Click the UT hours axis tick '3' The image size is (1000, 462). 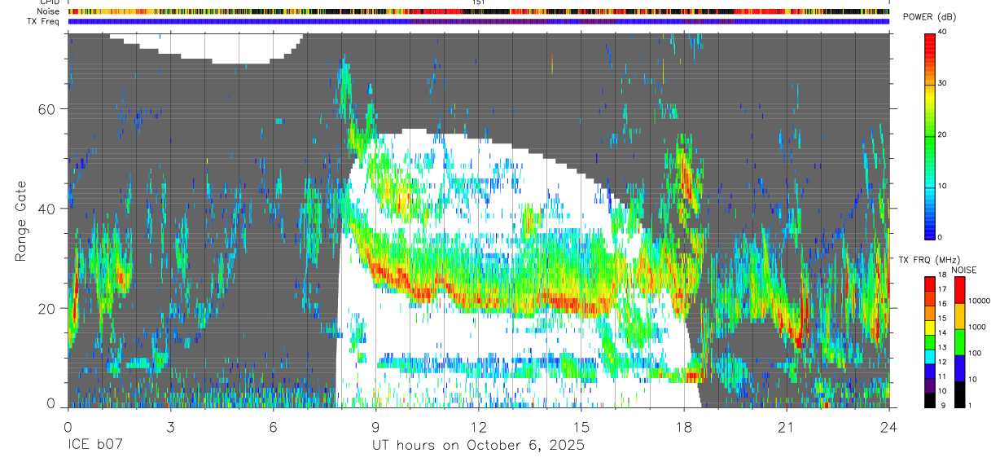tap(170, 426)
